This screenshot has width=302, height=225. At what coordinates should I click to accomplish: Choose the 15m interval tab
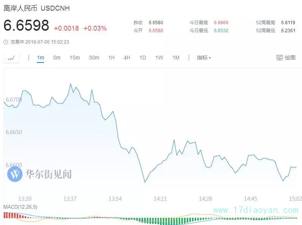pos(74,58)
